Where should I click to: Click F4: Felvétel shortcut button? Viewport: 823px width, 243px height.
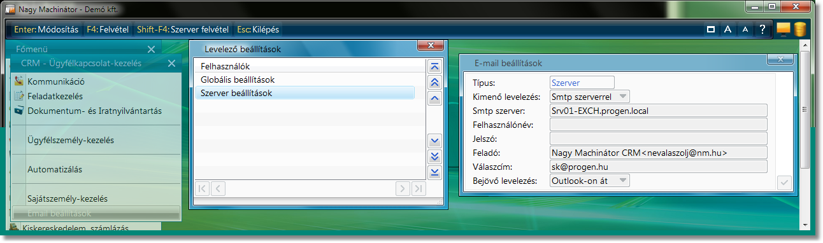tap(108, 29)
